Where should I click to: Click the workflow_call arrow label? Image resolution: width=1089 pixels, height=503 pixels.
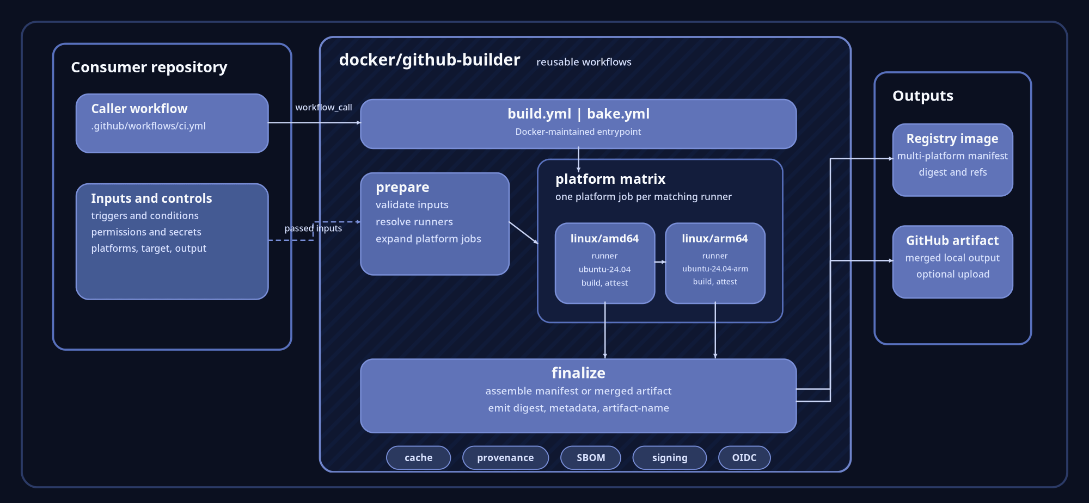coord(323,107)
